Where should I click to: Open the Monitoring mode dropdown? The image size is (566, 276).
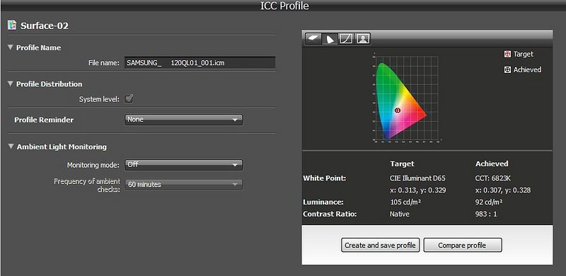184,165
